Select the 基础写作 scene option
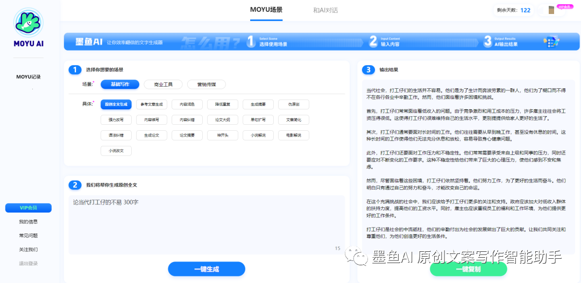The height and width of the screenshot is (283, 581). click(x=119, y=84)
